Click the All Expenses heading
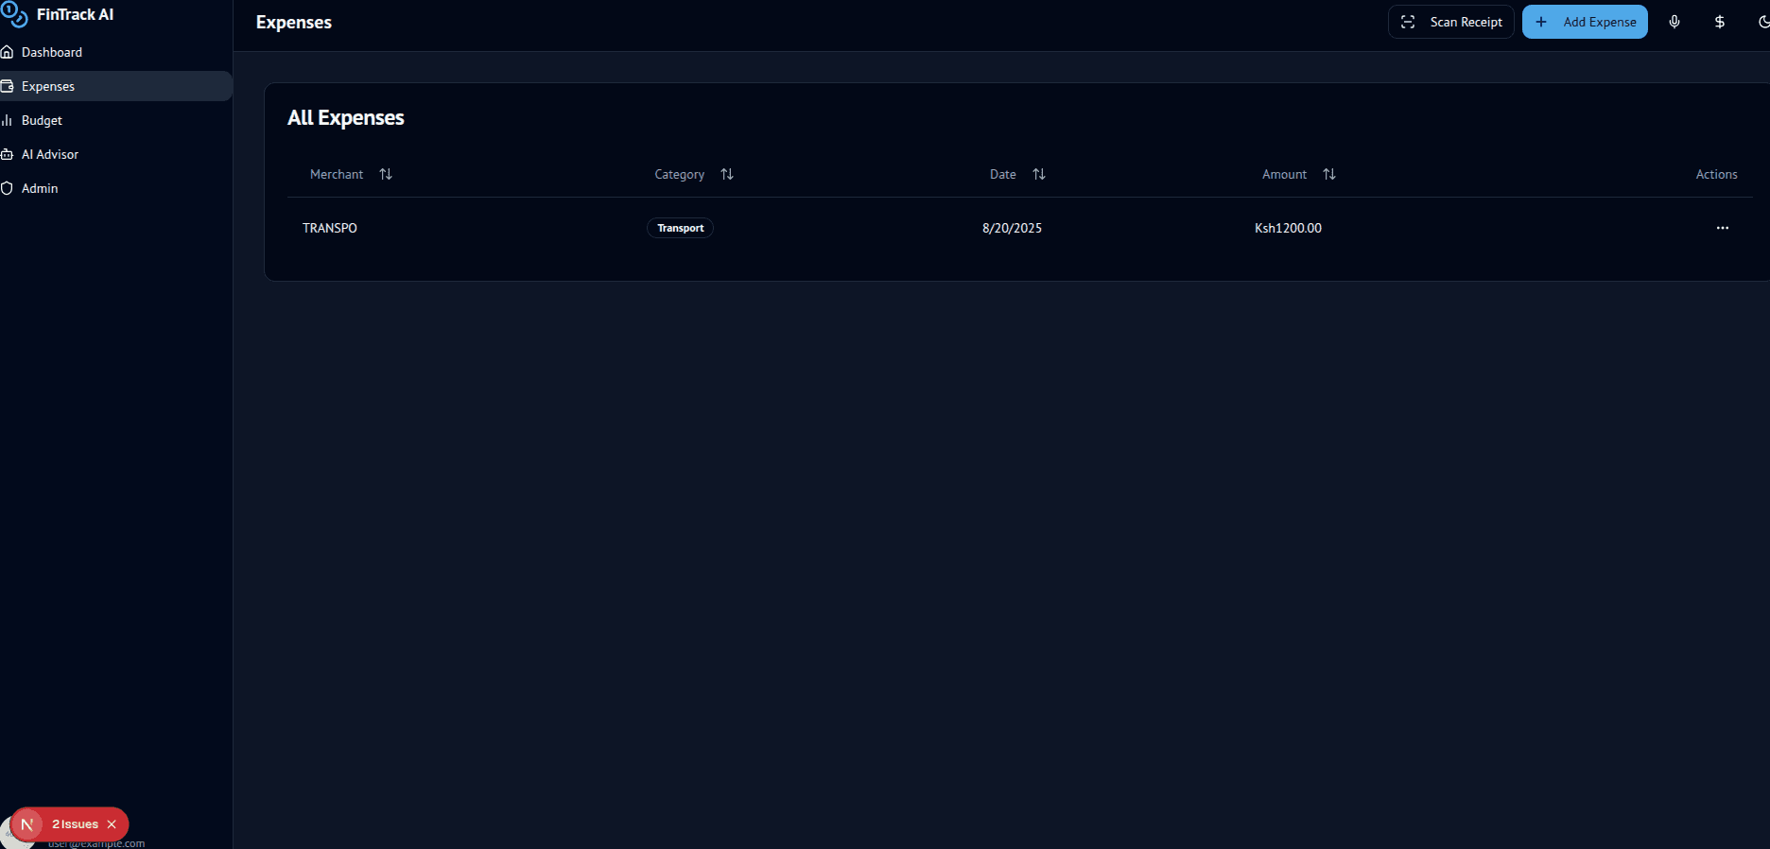The image size is (1770, 849). [346, 117]
